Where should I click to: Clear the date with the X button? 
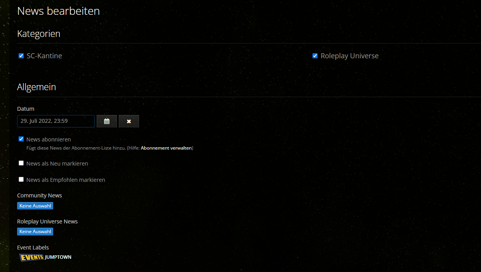pyautogui.click(x=128, y=121)
